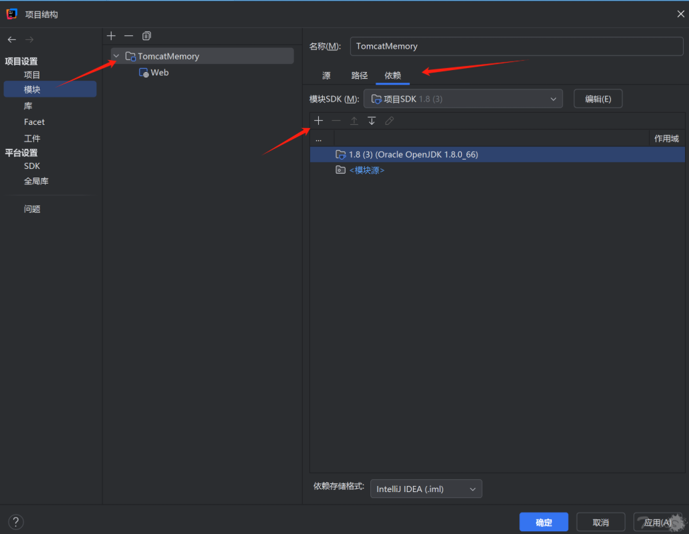Click the 名称 input field
Screen dimensions: 689x534
(517, 47)
